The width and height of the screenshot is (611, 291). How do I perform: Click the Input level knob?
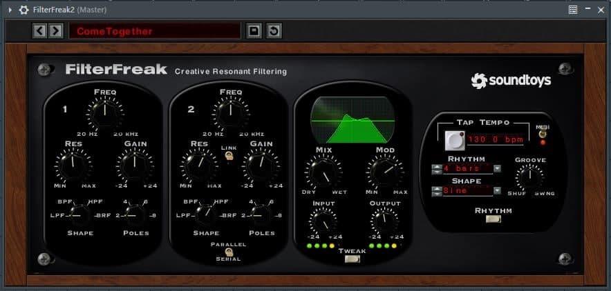pyautogui.click(x=323, y=221)
